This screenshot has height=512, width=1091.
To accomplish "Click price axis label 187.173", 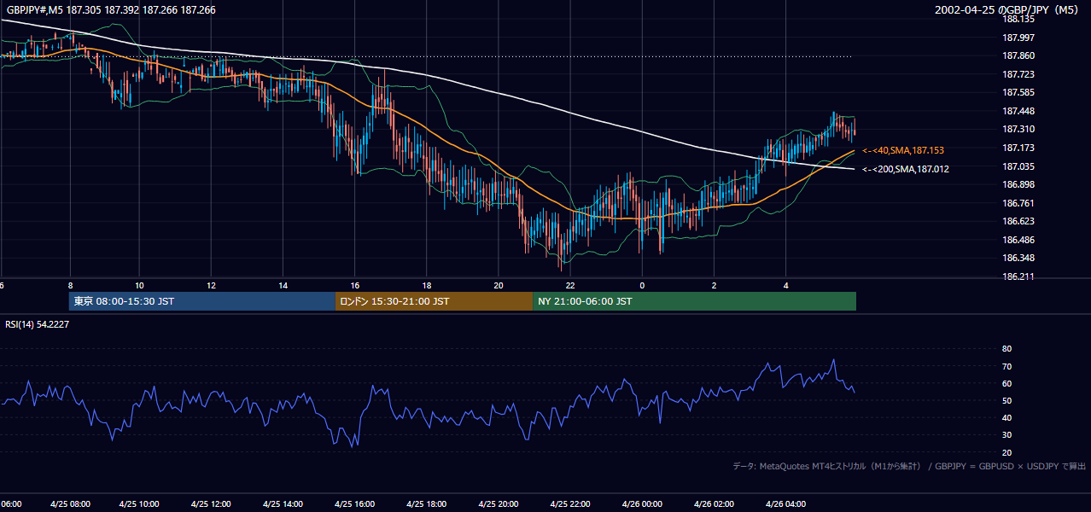I will (1018, 148).
